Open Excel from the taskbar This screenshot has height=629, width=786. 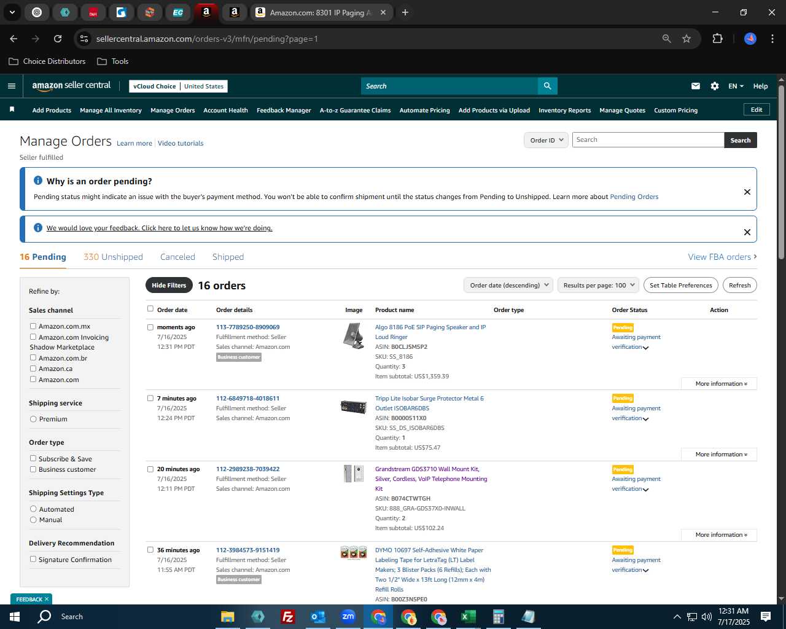pos(468,617)
